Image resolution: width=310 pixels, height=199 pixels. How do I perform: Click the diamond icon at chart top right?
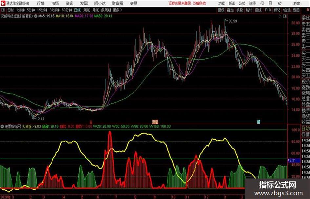click(280, 16)
